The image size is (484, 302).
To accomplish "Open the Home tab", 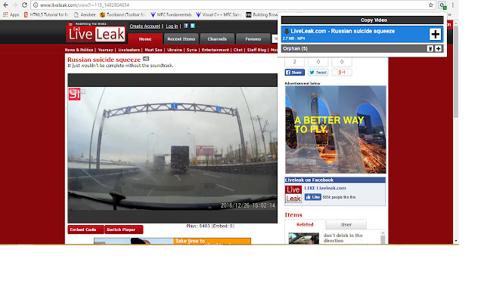I will point(145,39).
